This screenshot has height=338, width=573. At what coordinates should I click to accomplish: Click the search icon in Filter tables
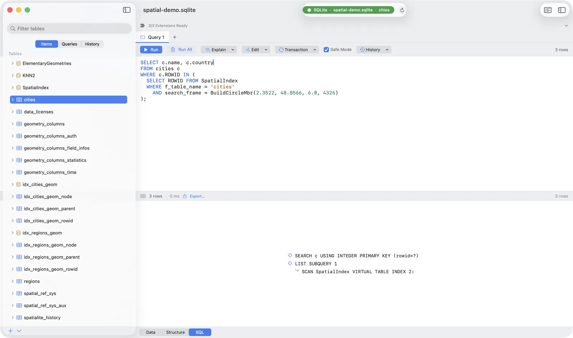(13, 29)
